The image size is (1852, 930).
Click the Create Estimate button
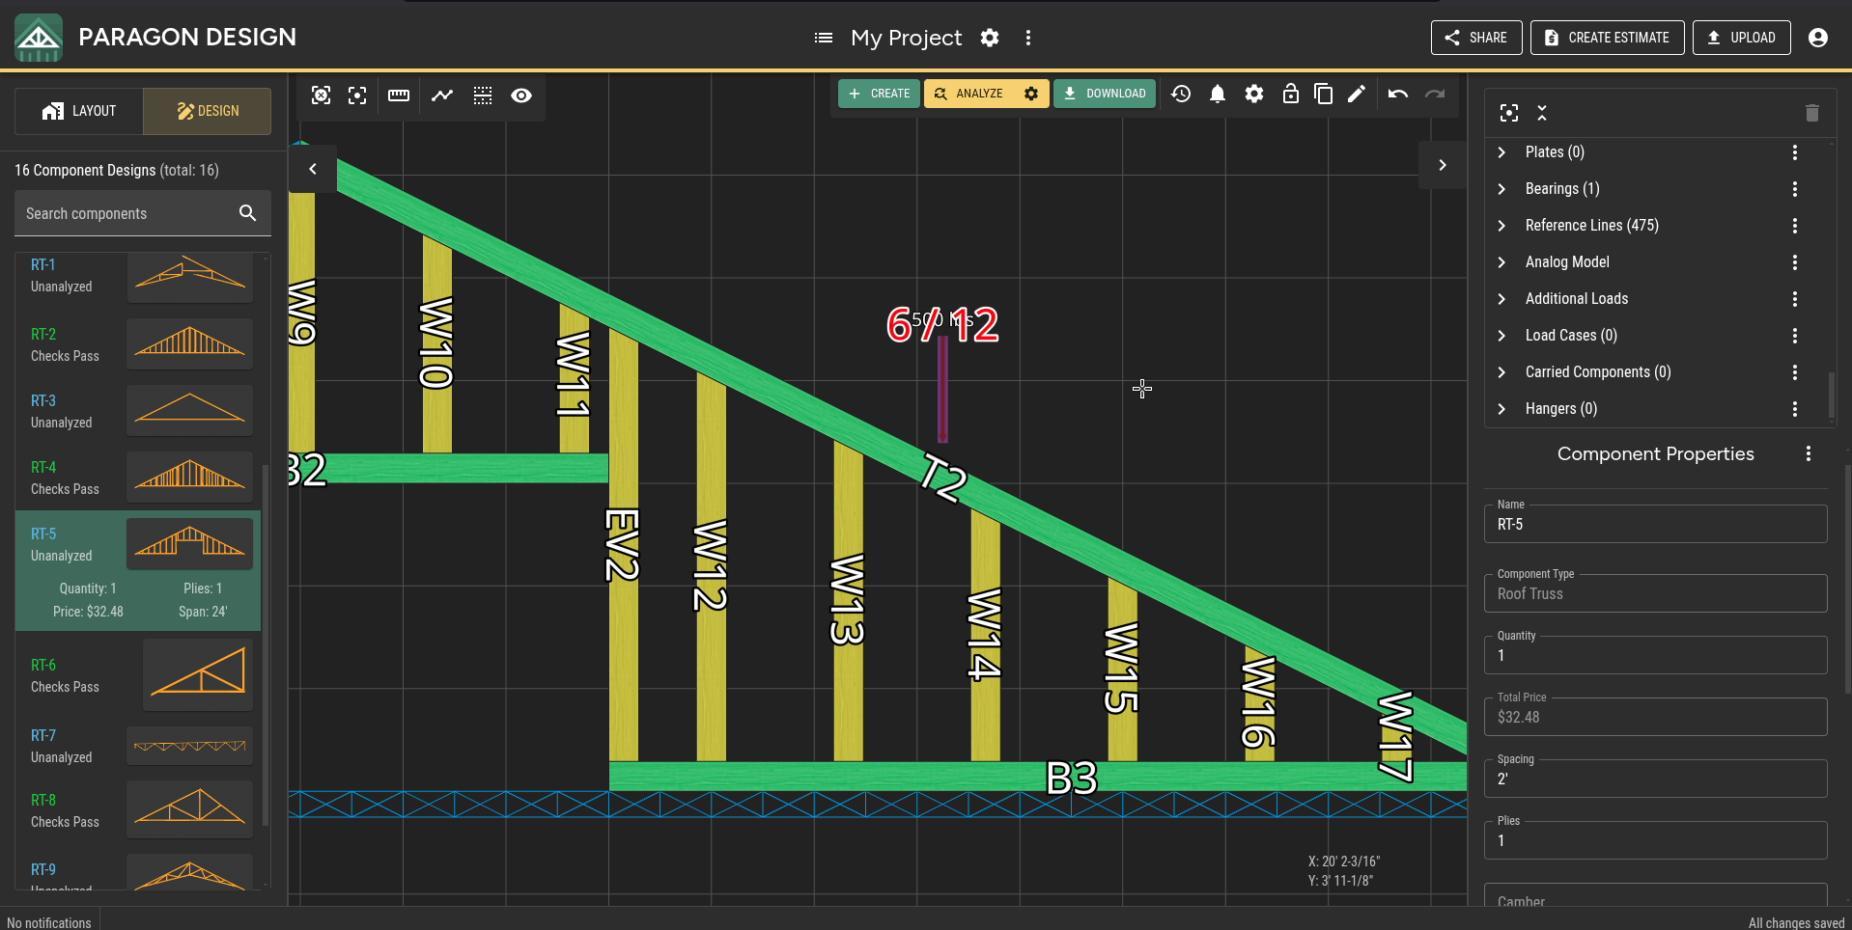click(1608, 38)
